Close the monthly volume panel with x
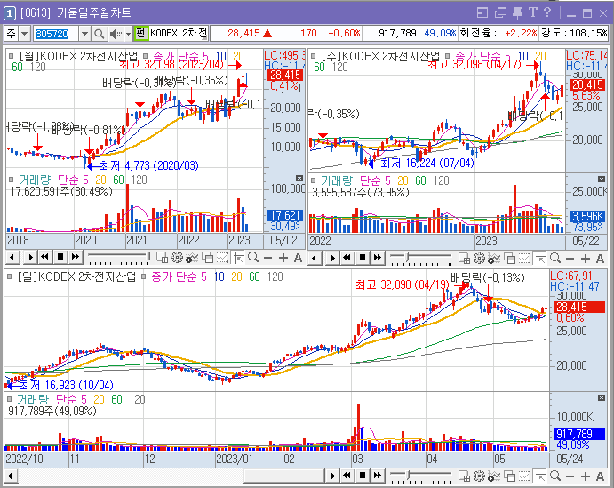Viewport: 614px width, 488px height. tap(299, 178)
